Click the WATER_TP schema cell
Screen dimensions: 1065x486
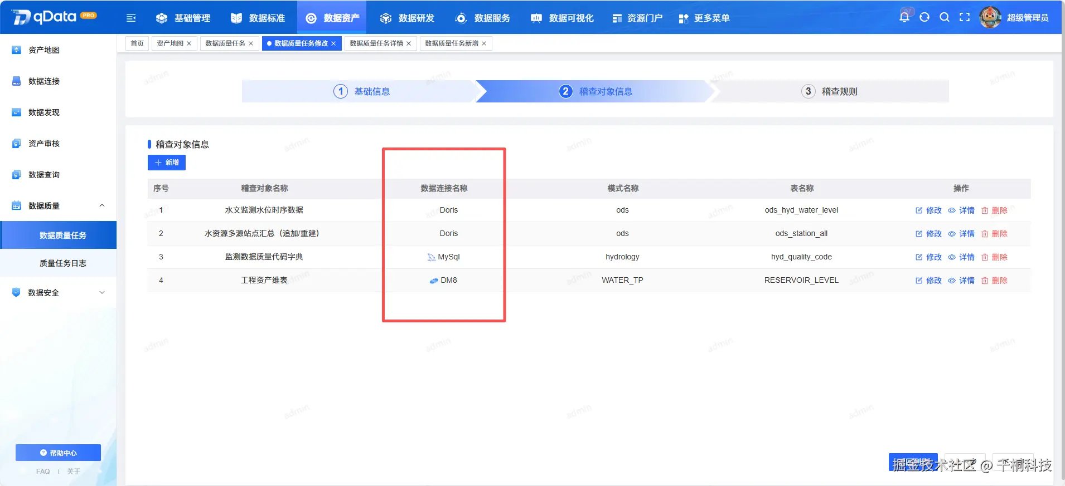(622, 280)
